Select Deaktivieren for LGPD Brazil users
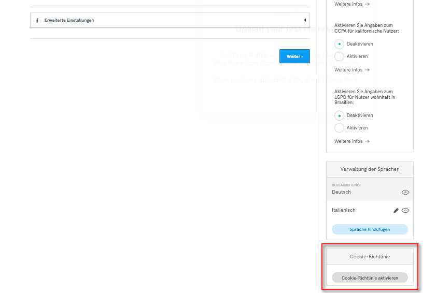Viewport: 436px width, 293px height. 340,115
